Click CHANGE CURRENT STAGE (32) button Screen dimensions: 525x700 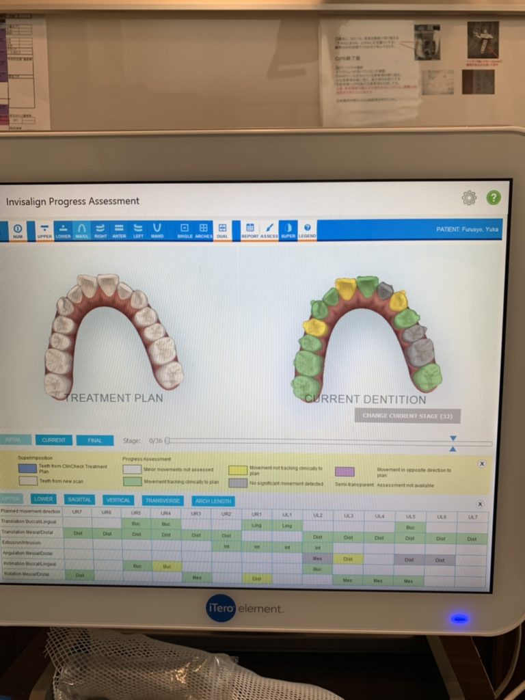pyautogui.click(x=407, y=416)
